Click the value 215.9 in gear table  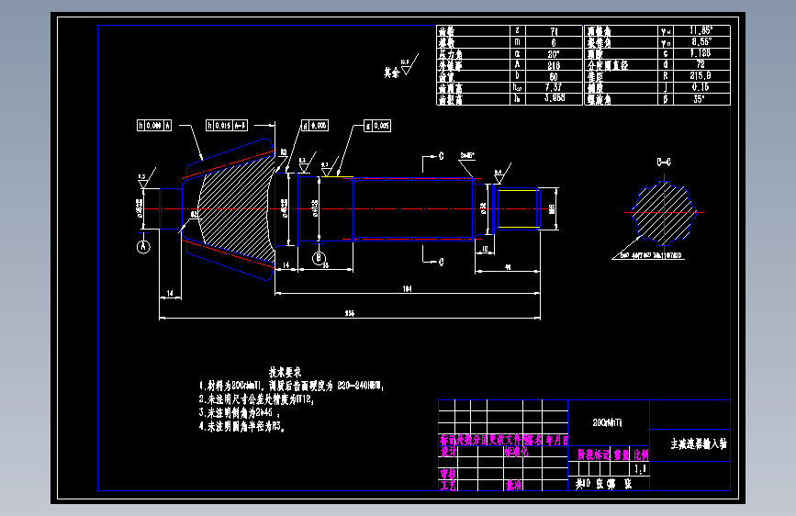701,75
